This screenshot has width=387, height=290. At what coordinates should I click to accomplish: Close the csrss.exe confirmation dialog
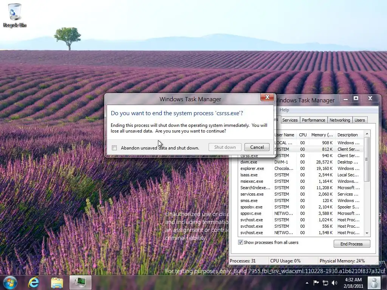pyautogui.click(x=267, y=97)
